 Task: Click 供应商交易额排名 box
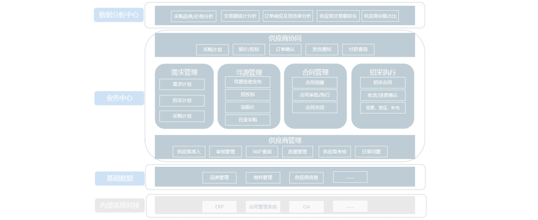[338, 16]
